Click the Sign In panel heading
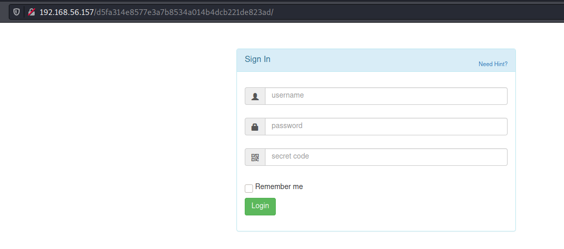Image resolution: width=564 pixels, height=249 pixels. tap(258, 59)
